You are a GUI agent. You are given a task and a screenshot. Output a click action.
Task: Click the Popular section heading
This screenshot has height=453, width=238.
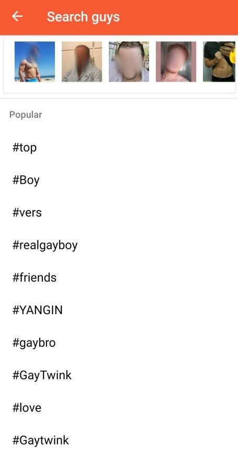[26, 115]
